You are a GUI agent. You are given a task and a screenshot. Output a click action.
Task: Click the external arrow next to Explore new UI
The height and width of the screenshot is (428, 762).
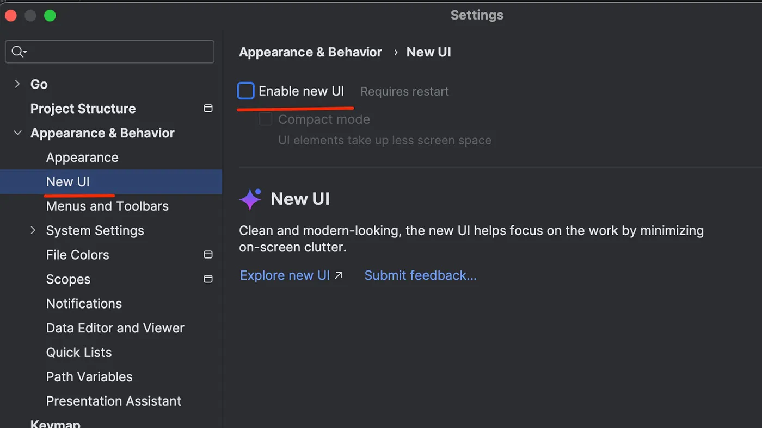click(339, 275)
